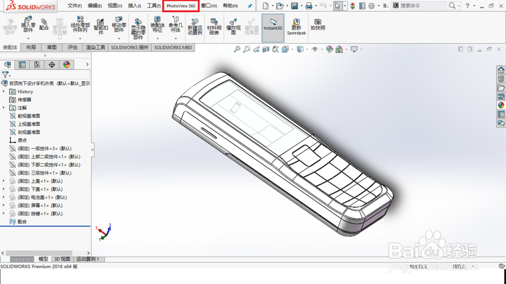Expand the FeatureManager tabs chevron
The height and width of the screenshot is (284, 506).
point(87,65)
